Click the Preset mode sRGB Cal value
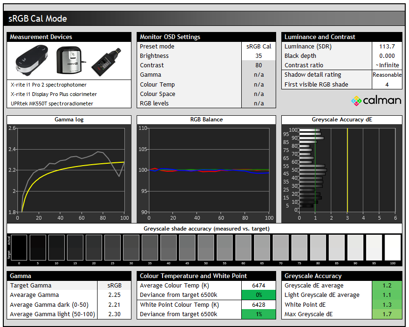The width and height of the screenshot is (409, 327). 258,47
